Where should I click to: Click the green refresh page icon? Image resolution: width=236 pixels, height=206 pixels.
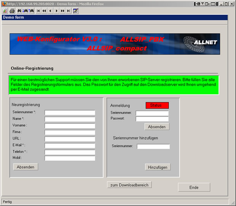(5, 11)
